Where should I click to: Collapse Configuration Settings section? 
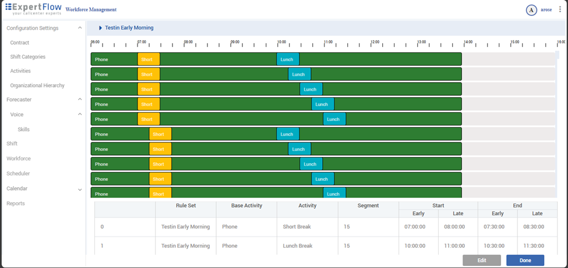pyautogui.click(x=80, y=28)
